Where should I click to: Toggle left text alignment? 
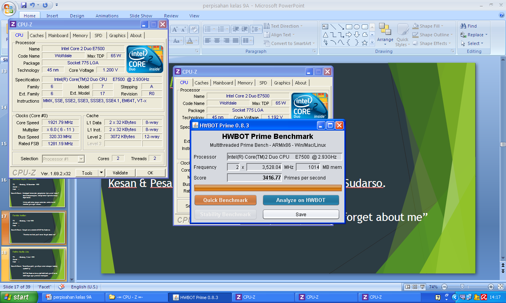pyautogui.click(x=208, y=41)
